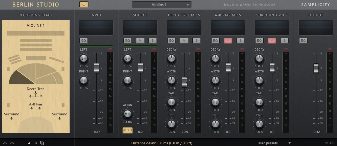
Task: Solo the Decca Tree Mics channel
Action: click(x=196, y=40)
